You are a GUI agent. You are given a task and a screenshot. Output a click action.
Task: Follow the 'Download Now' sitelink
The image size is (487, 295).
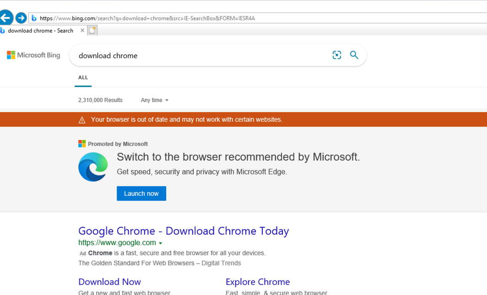109,282
